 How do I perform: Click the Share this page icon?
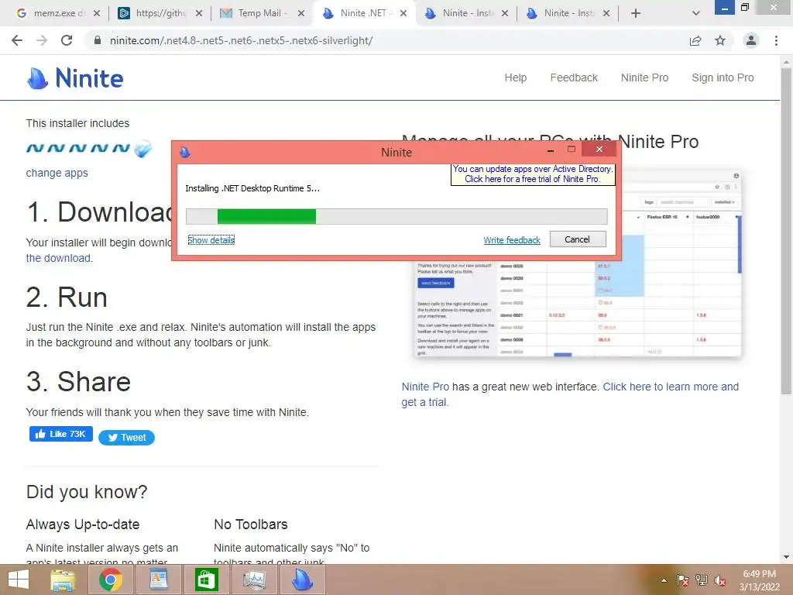coord(695,40)
